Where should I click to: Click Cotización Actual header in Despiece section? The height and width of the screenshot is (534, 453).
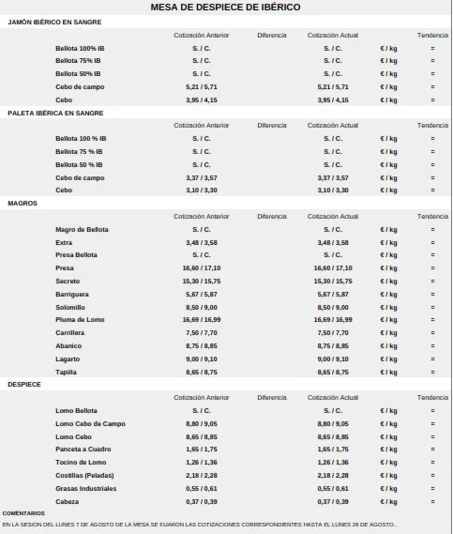pyautogui.click(x=333, y=398)
